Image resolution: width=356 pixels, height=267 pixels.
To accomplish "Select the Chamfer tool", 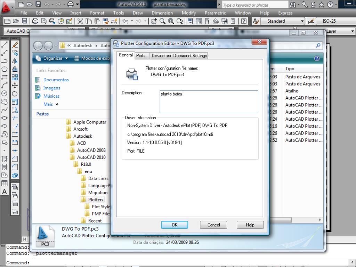I will tap(15, 159).
